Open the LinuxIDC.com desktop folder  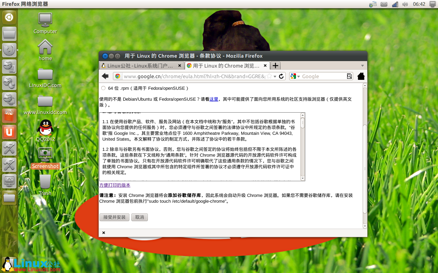pos(45,77)
